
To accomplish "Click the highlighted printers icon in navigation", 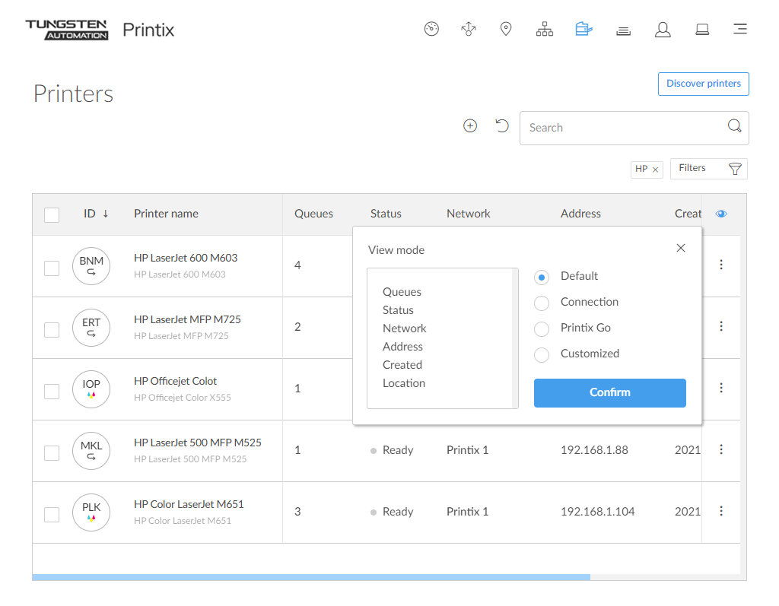I will pos(583,30).
